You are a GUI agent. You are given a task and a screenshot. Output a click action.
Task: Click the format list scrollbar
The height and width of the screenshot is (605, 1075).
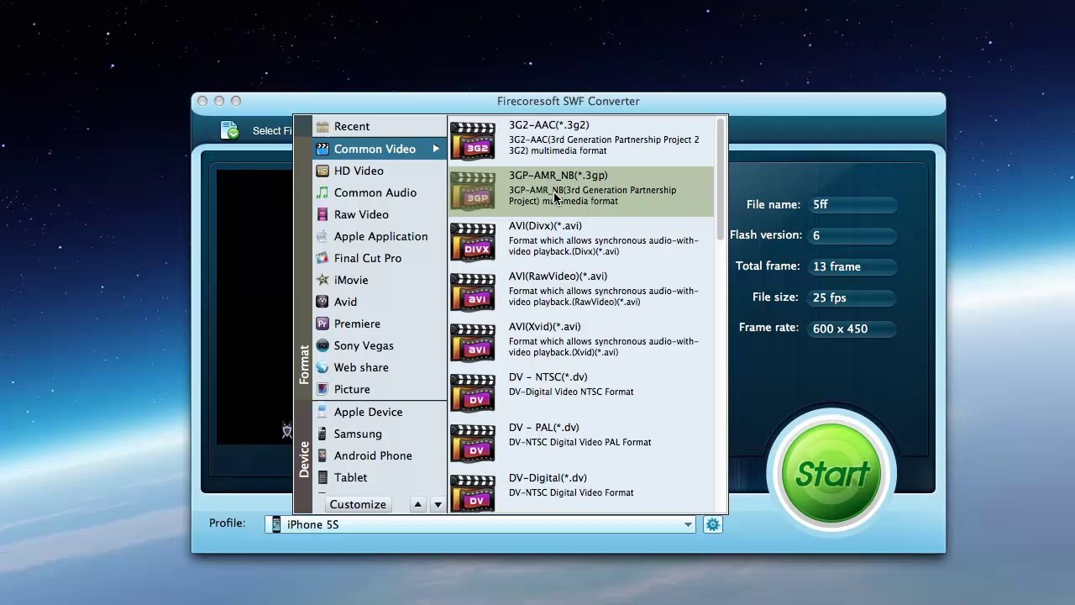[x=721, y=181]
